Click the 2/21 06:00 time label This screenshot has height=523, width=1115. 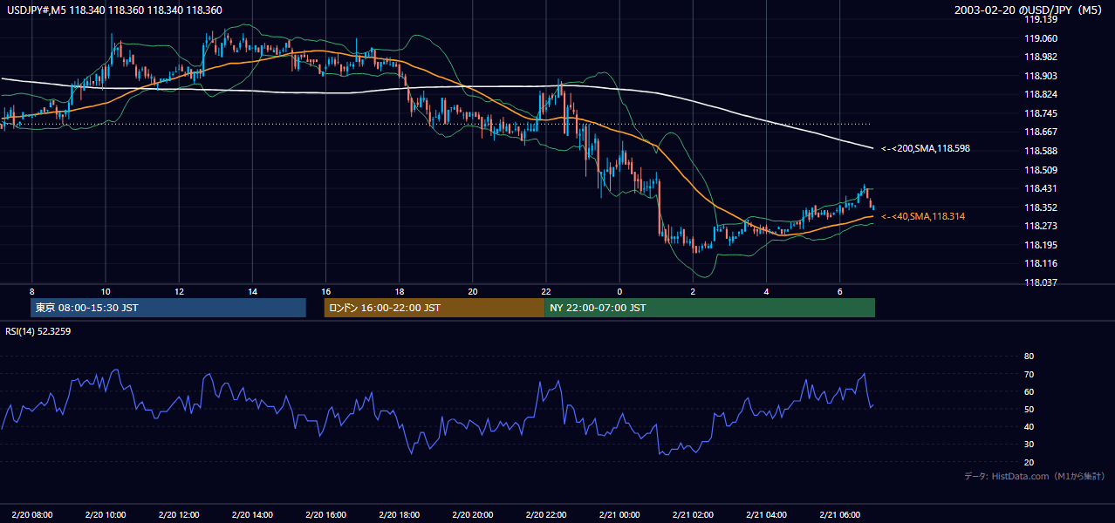tap(840, 514)
